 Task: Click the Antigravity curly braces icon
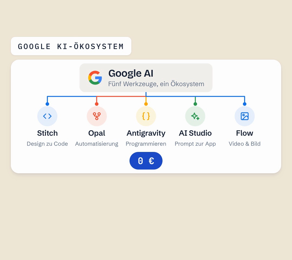click(x=146, y=116)
